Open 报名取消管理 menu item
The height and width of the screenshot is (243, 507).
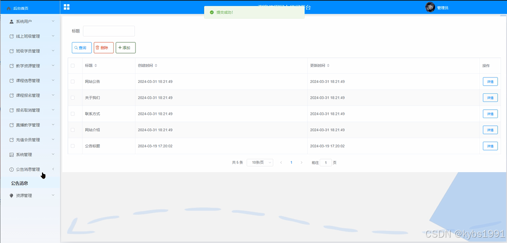(x=30, y=110)
